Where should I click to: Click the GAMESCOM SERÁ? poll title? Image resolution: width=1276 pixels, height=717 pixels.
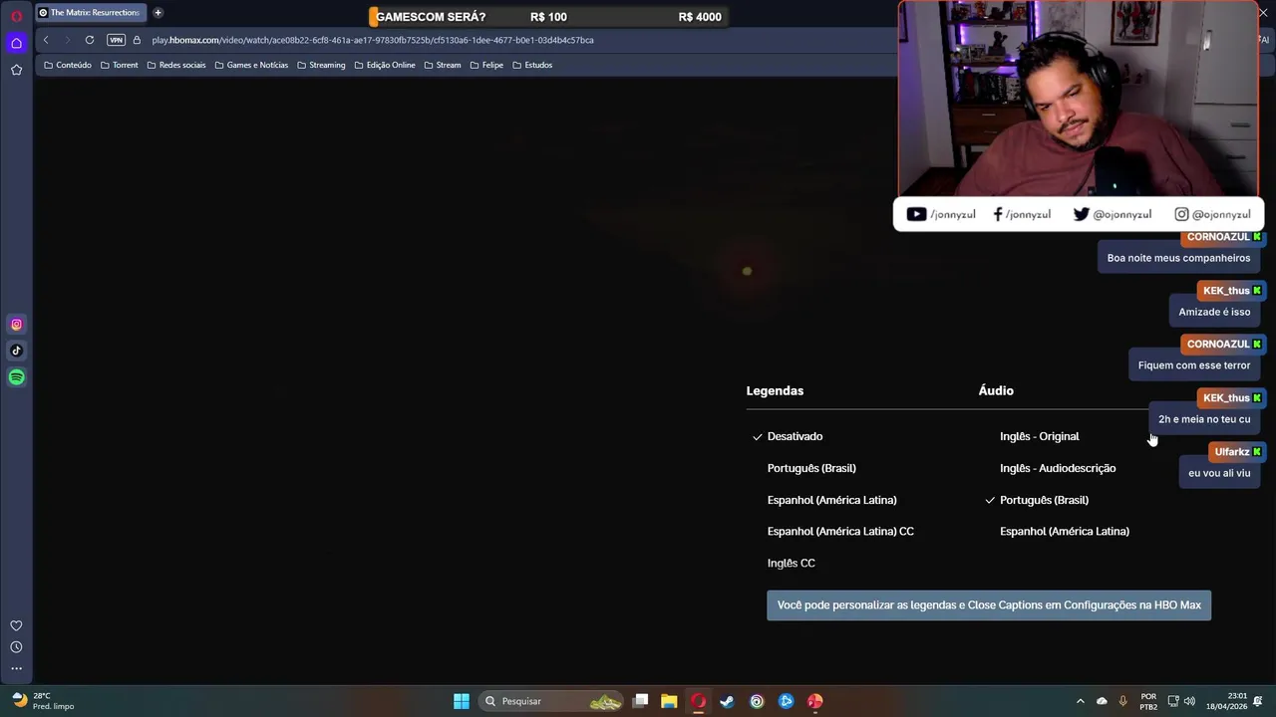[x=431, y=17]
